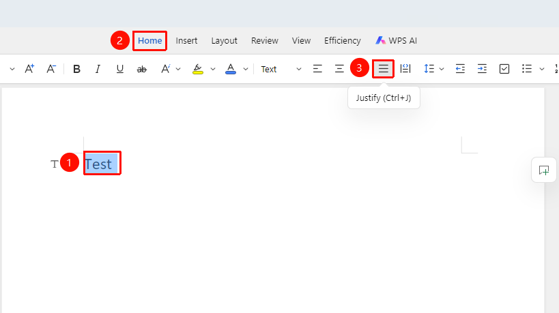Apply the blue font color

coord(231,69)
